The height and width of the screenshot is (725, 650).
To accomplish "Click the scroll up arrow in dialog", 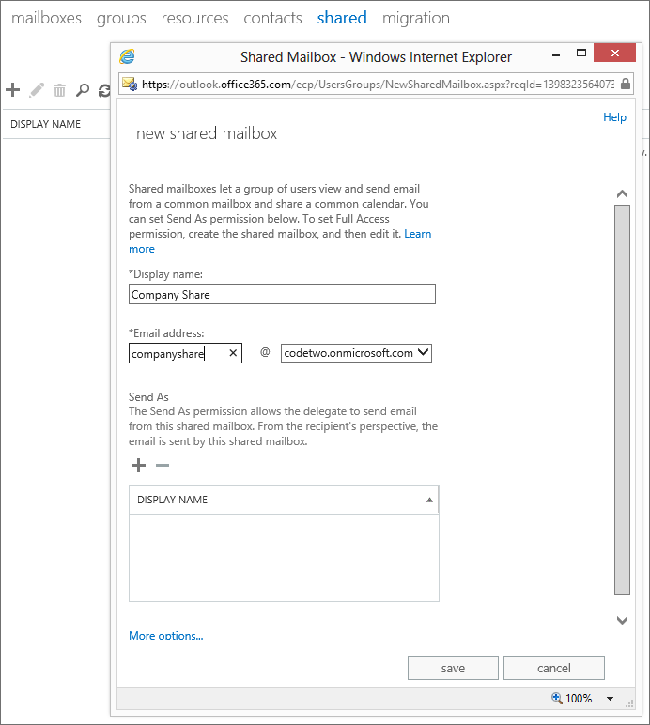I will 622,194.
